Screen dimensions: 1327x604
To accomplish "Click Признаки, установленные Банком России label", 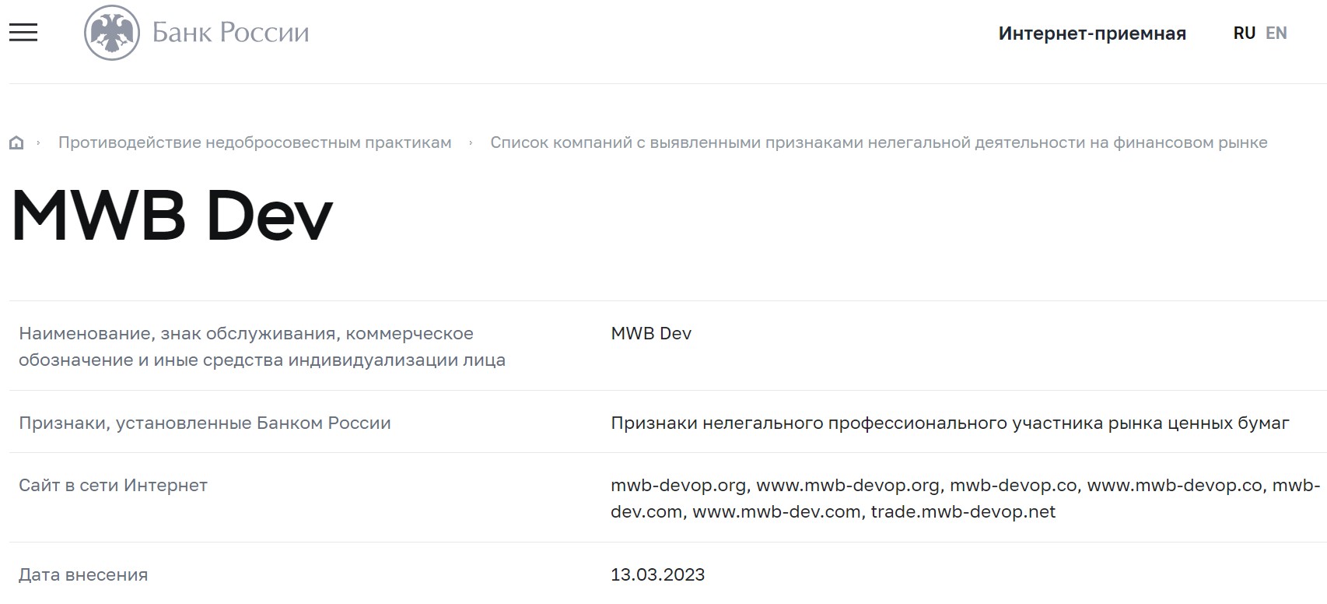I will click(205, 423).
